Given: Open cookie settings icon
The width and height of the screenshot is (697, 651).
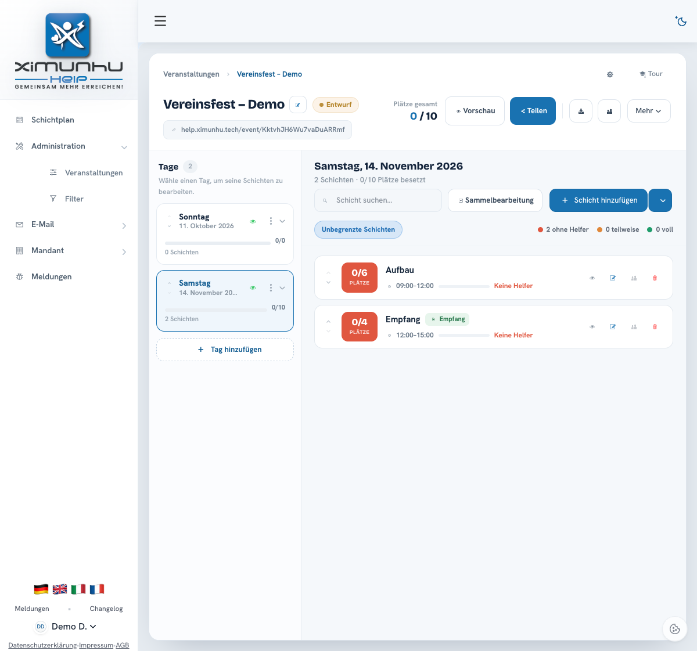Looking at the screenshot, I should click(675, 629).
